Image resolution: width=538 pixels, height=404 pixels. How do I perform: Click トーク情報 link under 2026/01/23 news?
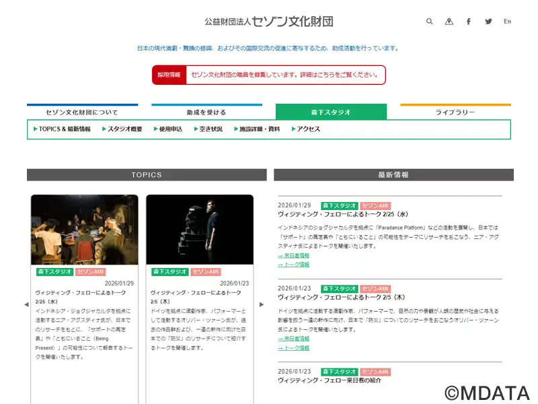[x=294, y=348]
